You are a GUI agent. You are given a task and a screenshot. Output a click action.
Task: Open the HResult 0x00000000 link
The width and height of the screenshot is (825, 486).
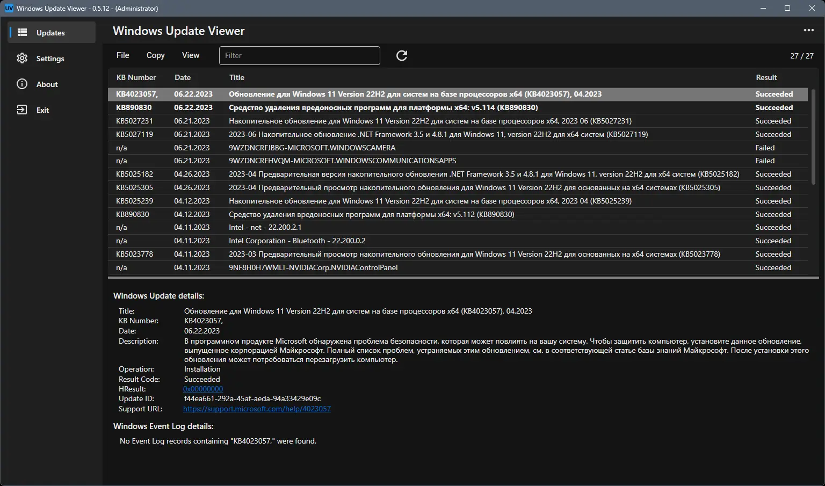pyautogui.click(x=203, y=389)
